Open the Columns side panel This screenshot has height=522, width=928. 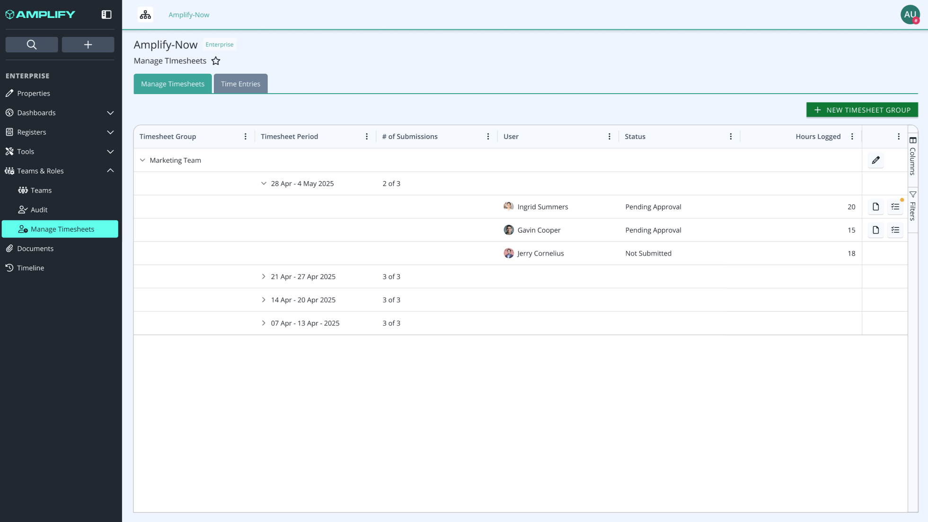point(913,156)
